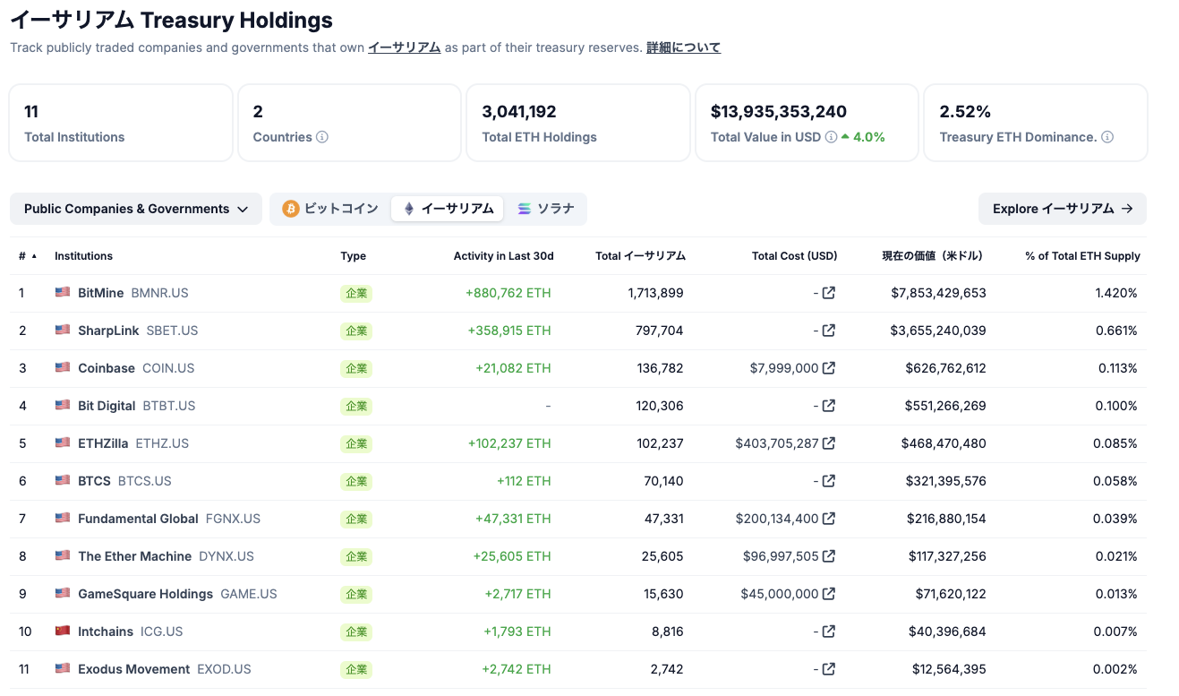Click info icon beside Treasury ETH Dominance

point(1107,137)
